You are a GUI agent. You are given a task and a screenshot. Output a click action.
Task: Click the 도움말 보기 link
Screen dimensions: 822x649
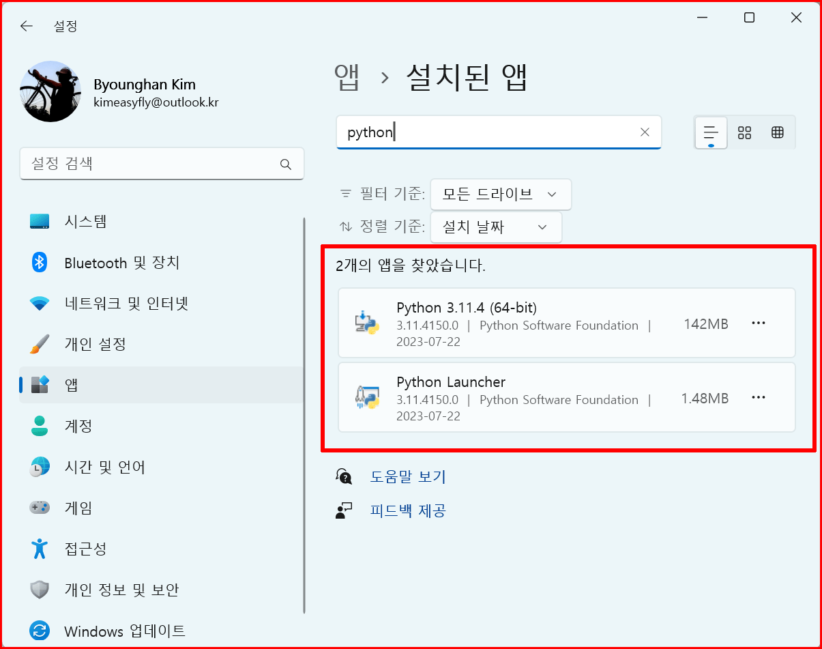[x=408, y=476]
